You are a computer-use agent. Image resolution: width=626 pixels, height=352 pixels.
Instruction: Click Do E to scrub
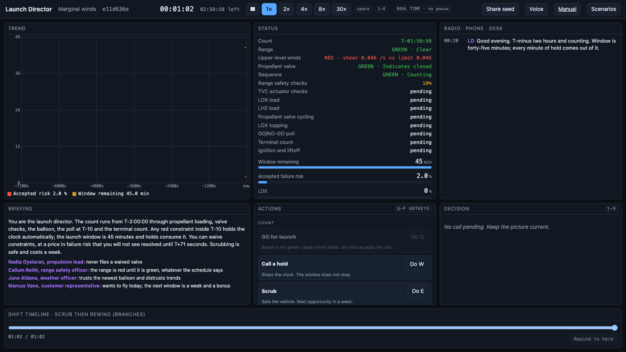tap(418, 291)
